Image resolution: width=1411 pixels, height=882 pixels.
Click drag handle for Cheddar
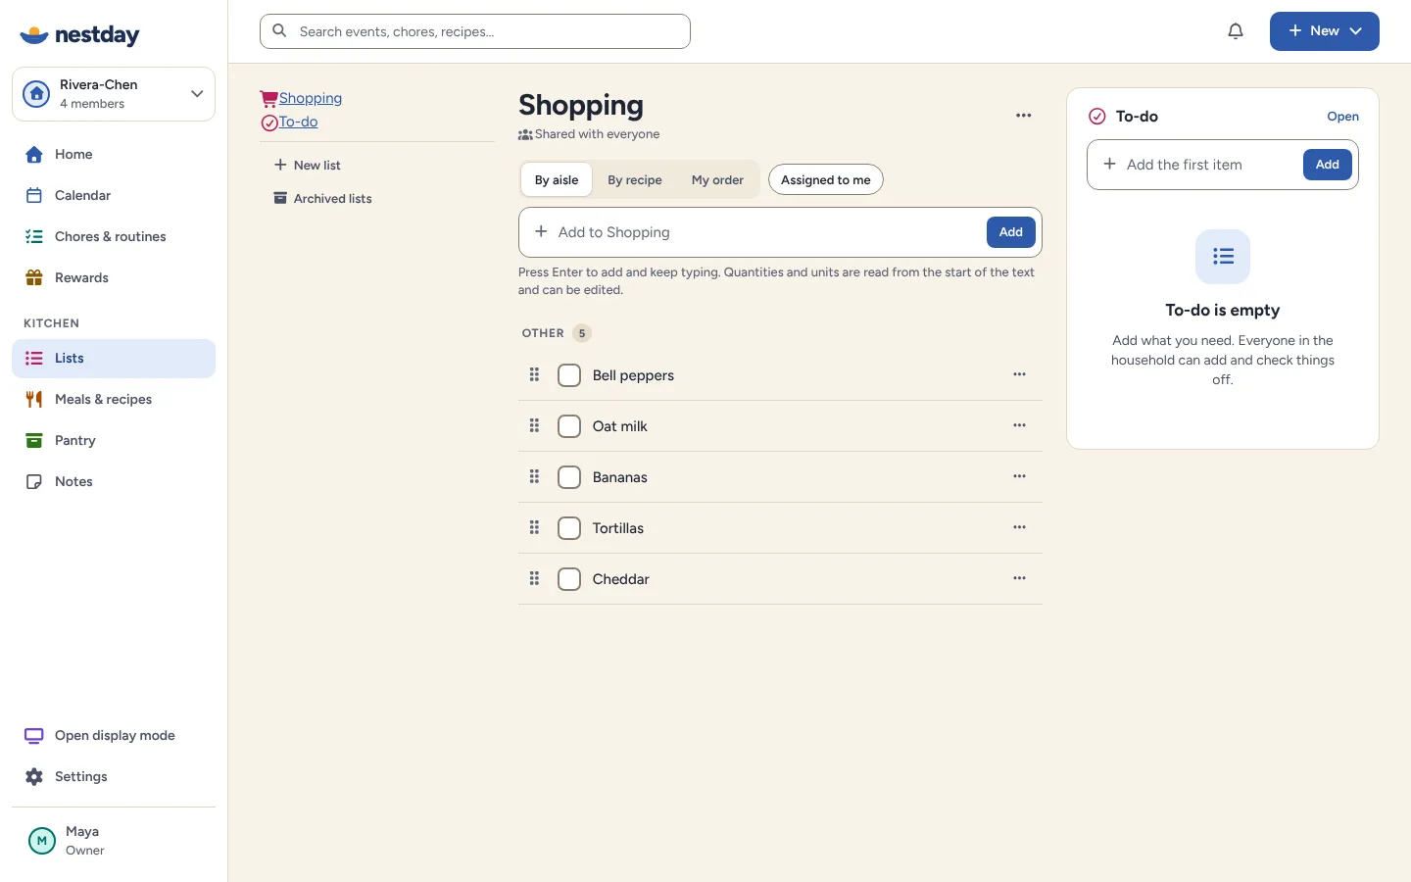[535, 578]
